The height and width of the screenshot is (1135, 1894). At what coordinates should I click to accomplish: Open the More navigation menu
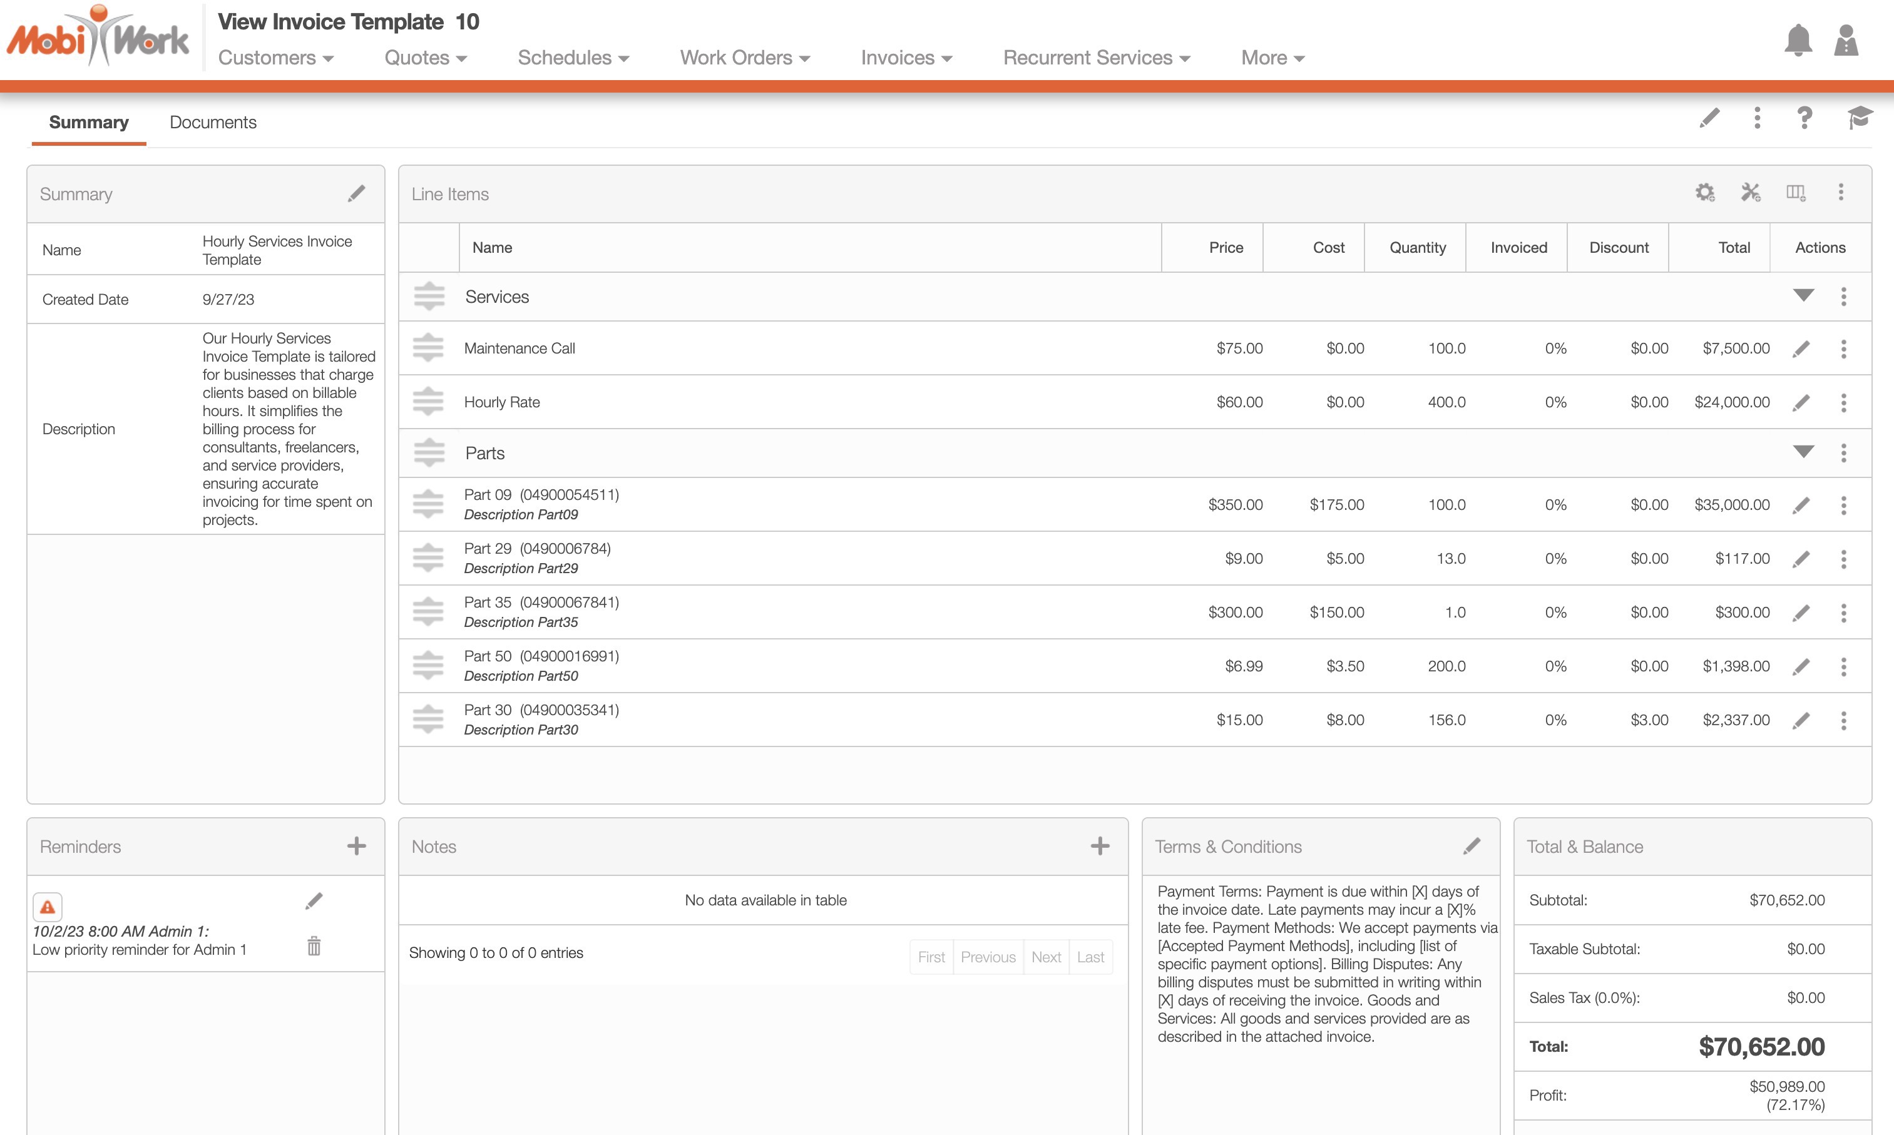pos(1272,58)
